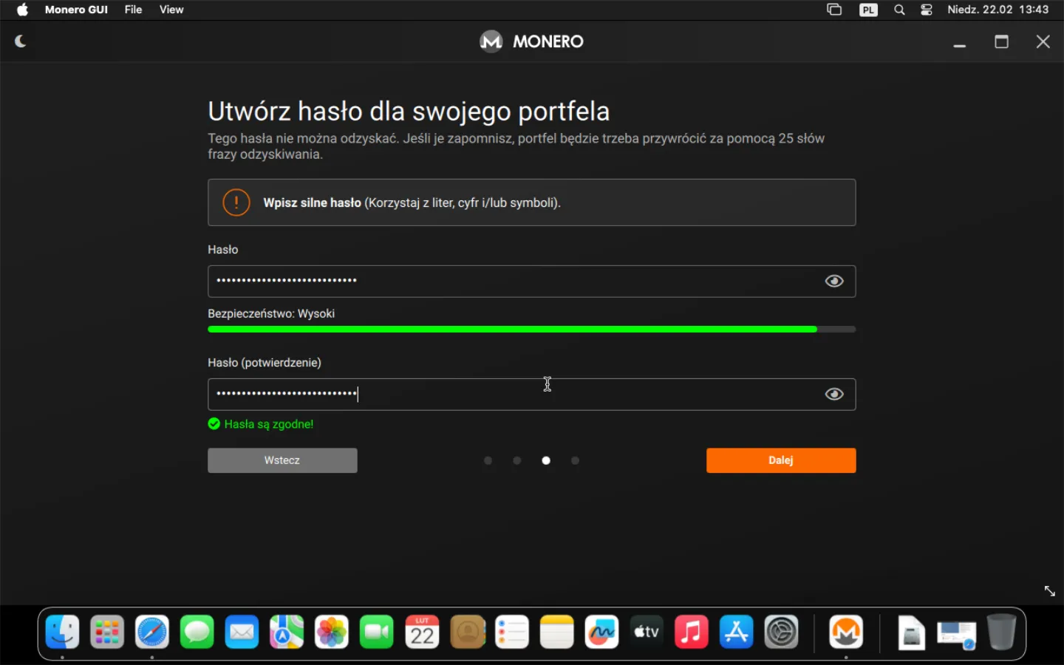Select the fourth wizard page dot
This screenshot has height=665, width=1064.
(576, 460)
